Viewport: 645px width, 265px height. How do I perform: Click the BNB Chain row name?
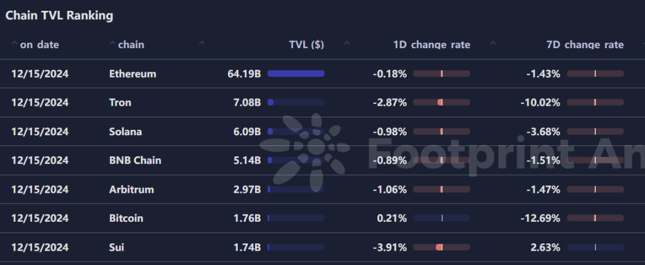point(135,160)
